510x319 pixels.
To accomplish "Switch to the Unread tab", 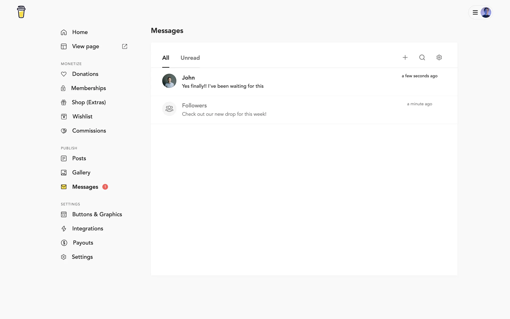I will click(x=190, y=58).
